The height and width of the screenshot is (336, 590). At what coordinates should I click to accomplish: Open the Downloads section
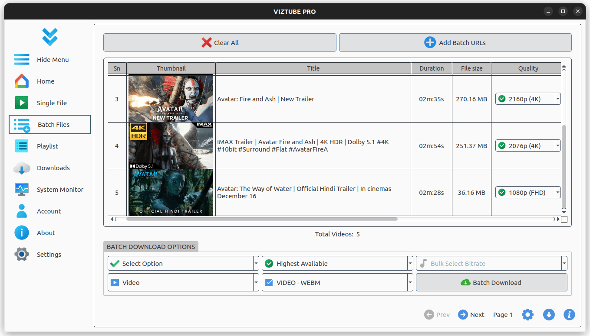click(x=50, y=168)
